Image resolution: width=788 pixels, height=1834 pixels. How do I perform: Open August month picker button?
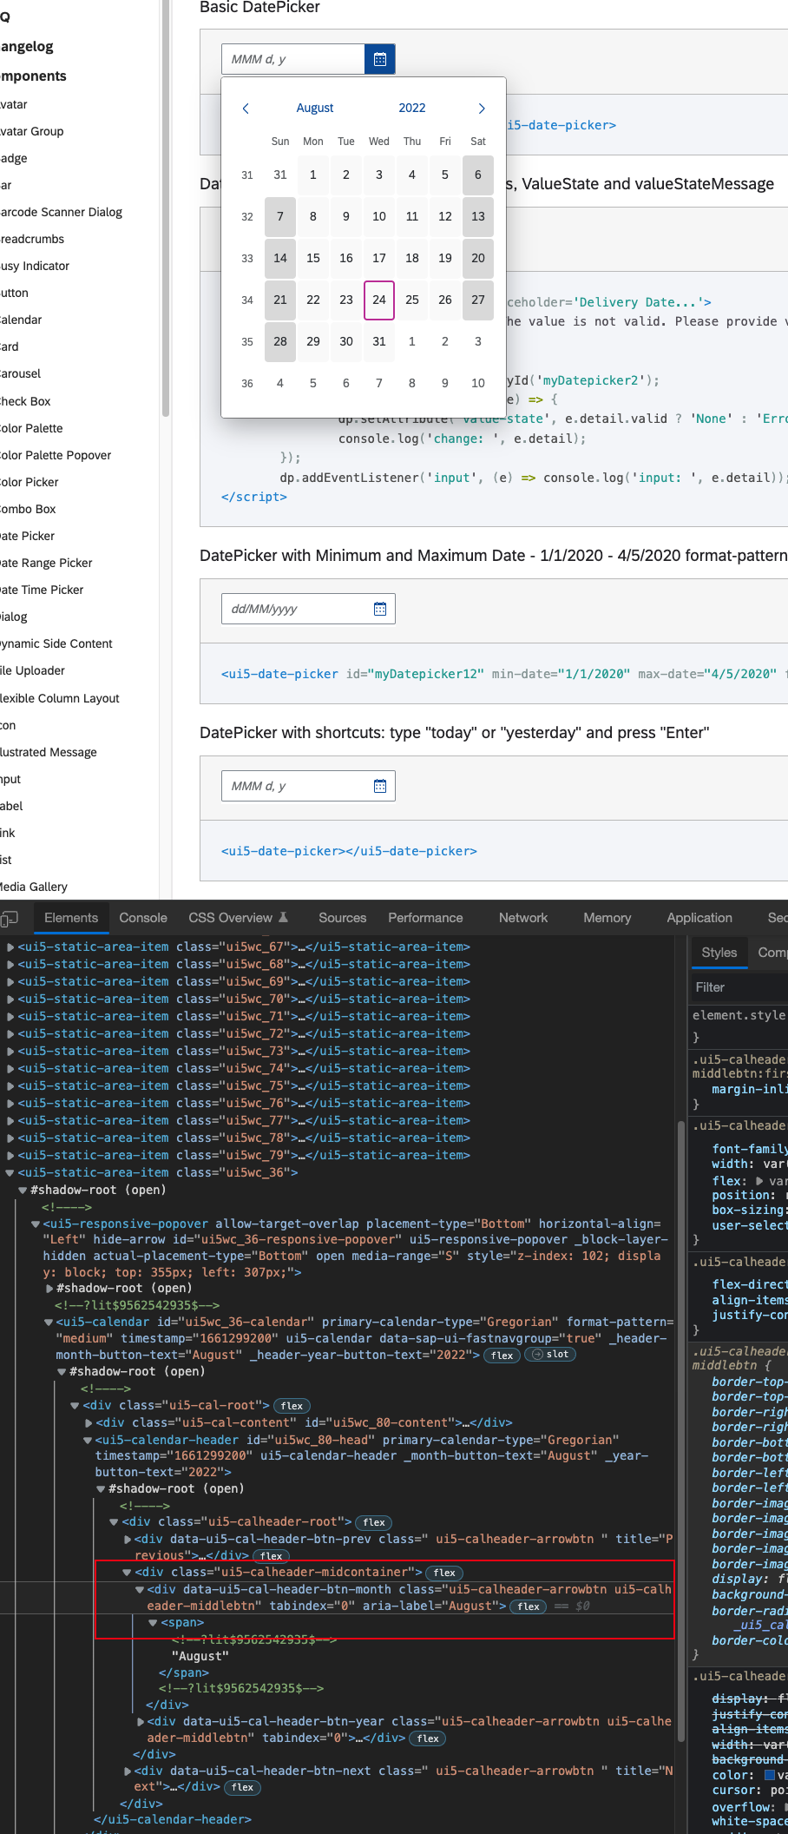coord(315,109)
